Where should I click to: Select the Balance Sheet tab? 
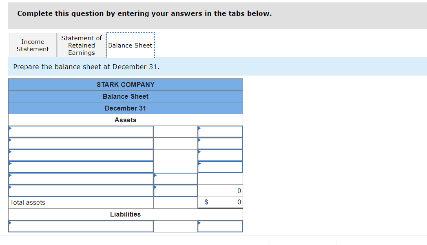130,45
